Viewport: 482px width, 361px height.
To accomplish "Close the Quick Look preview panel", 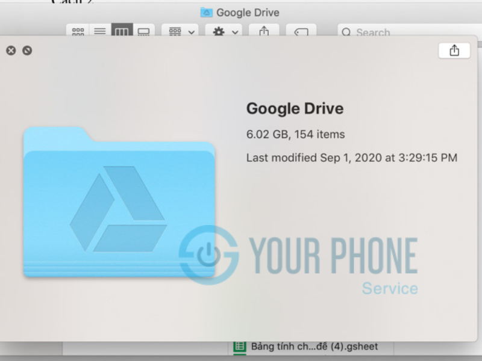I will pyautogui.click(x=11, y=51).
